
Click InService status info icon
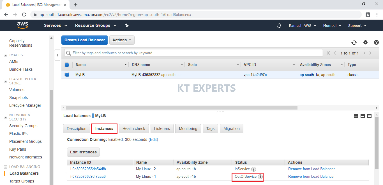pyautogui.click(x=253, y=169)
